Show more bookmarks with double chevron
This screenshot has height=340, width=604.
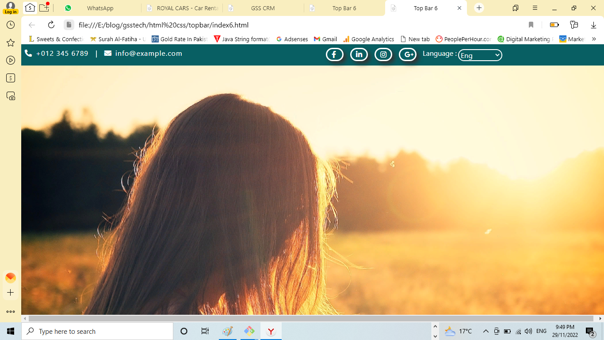(x=594, y=39)
